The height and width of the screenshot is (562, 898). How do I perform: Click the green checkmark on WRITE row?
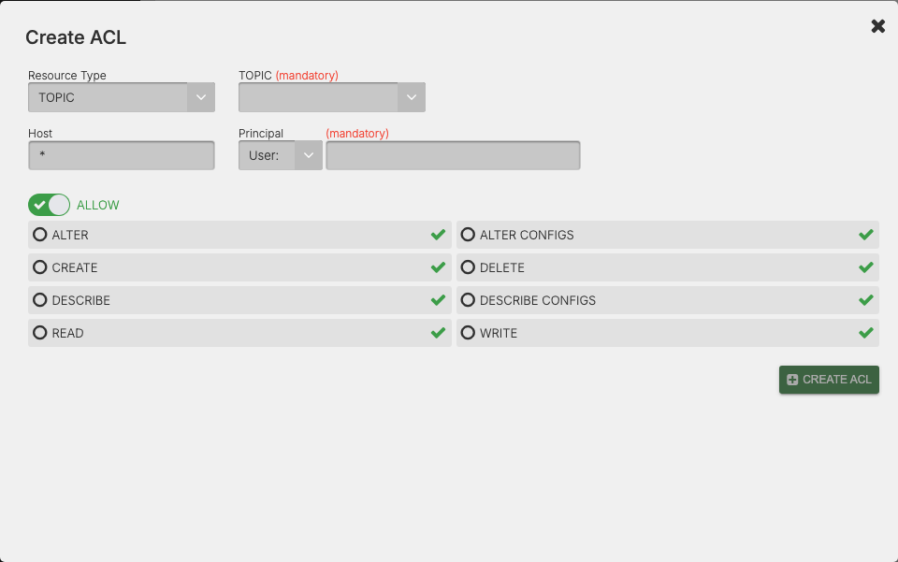tap(866, 333)
